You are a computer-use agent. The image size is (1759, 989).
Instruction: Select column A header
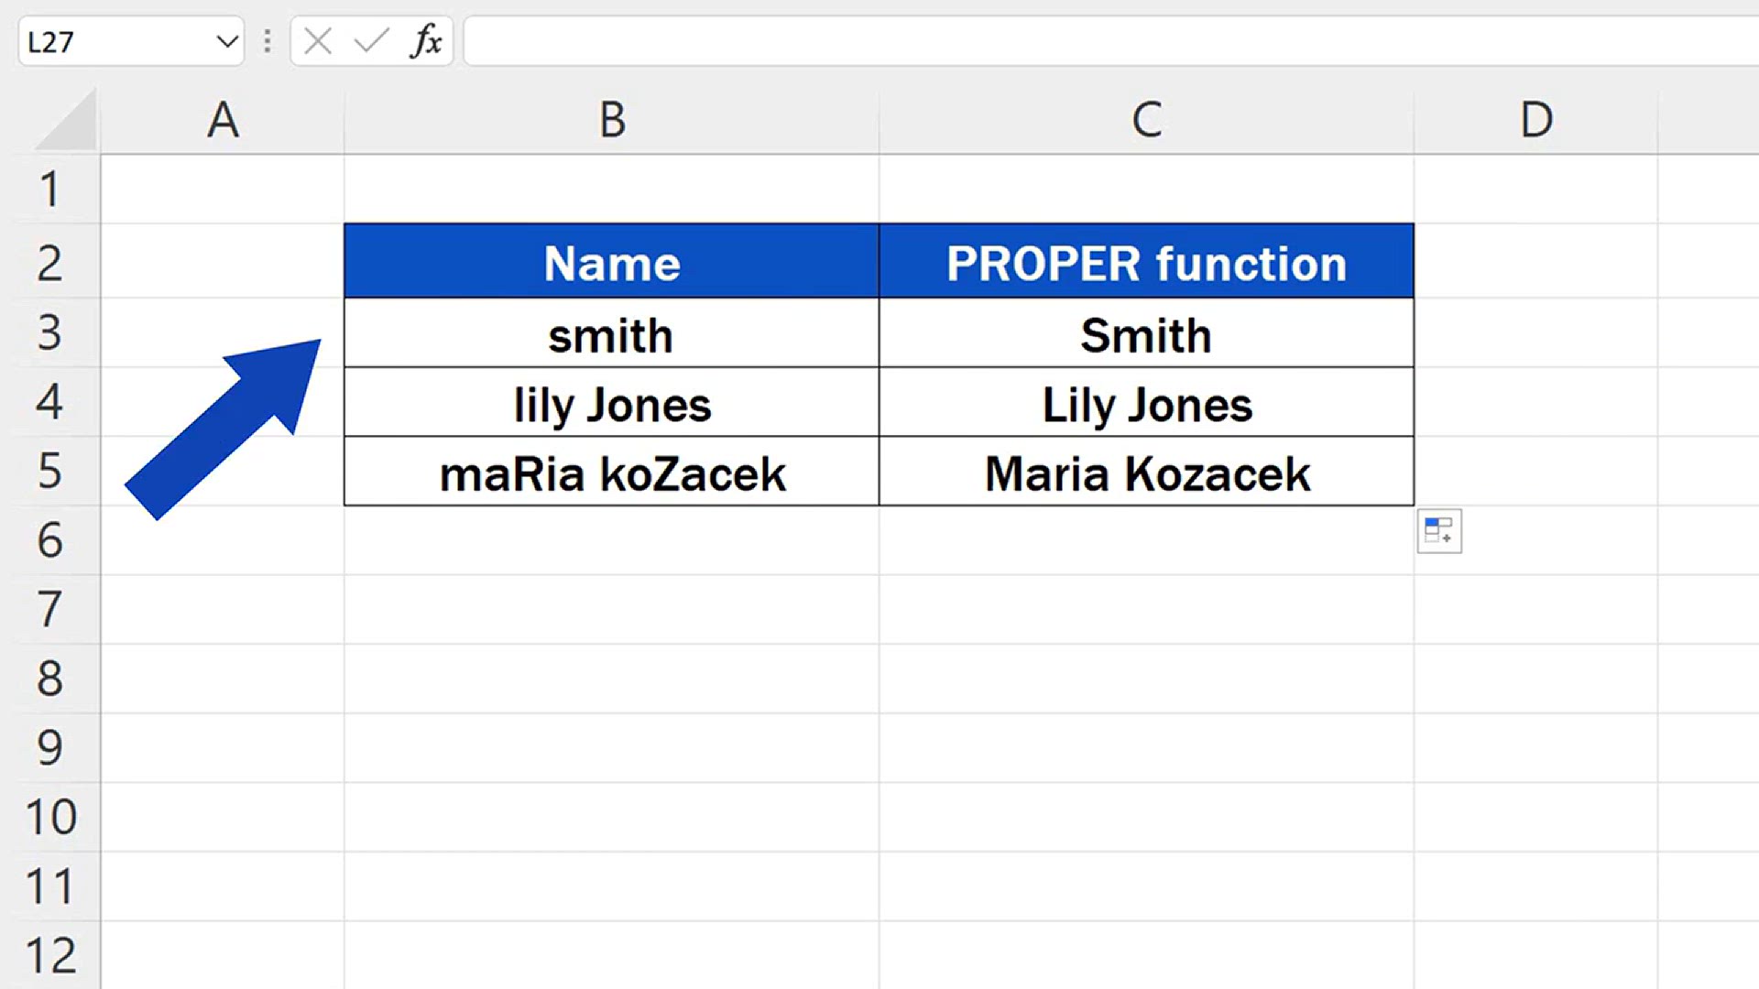click(x=223, y=120)
